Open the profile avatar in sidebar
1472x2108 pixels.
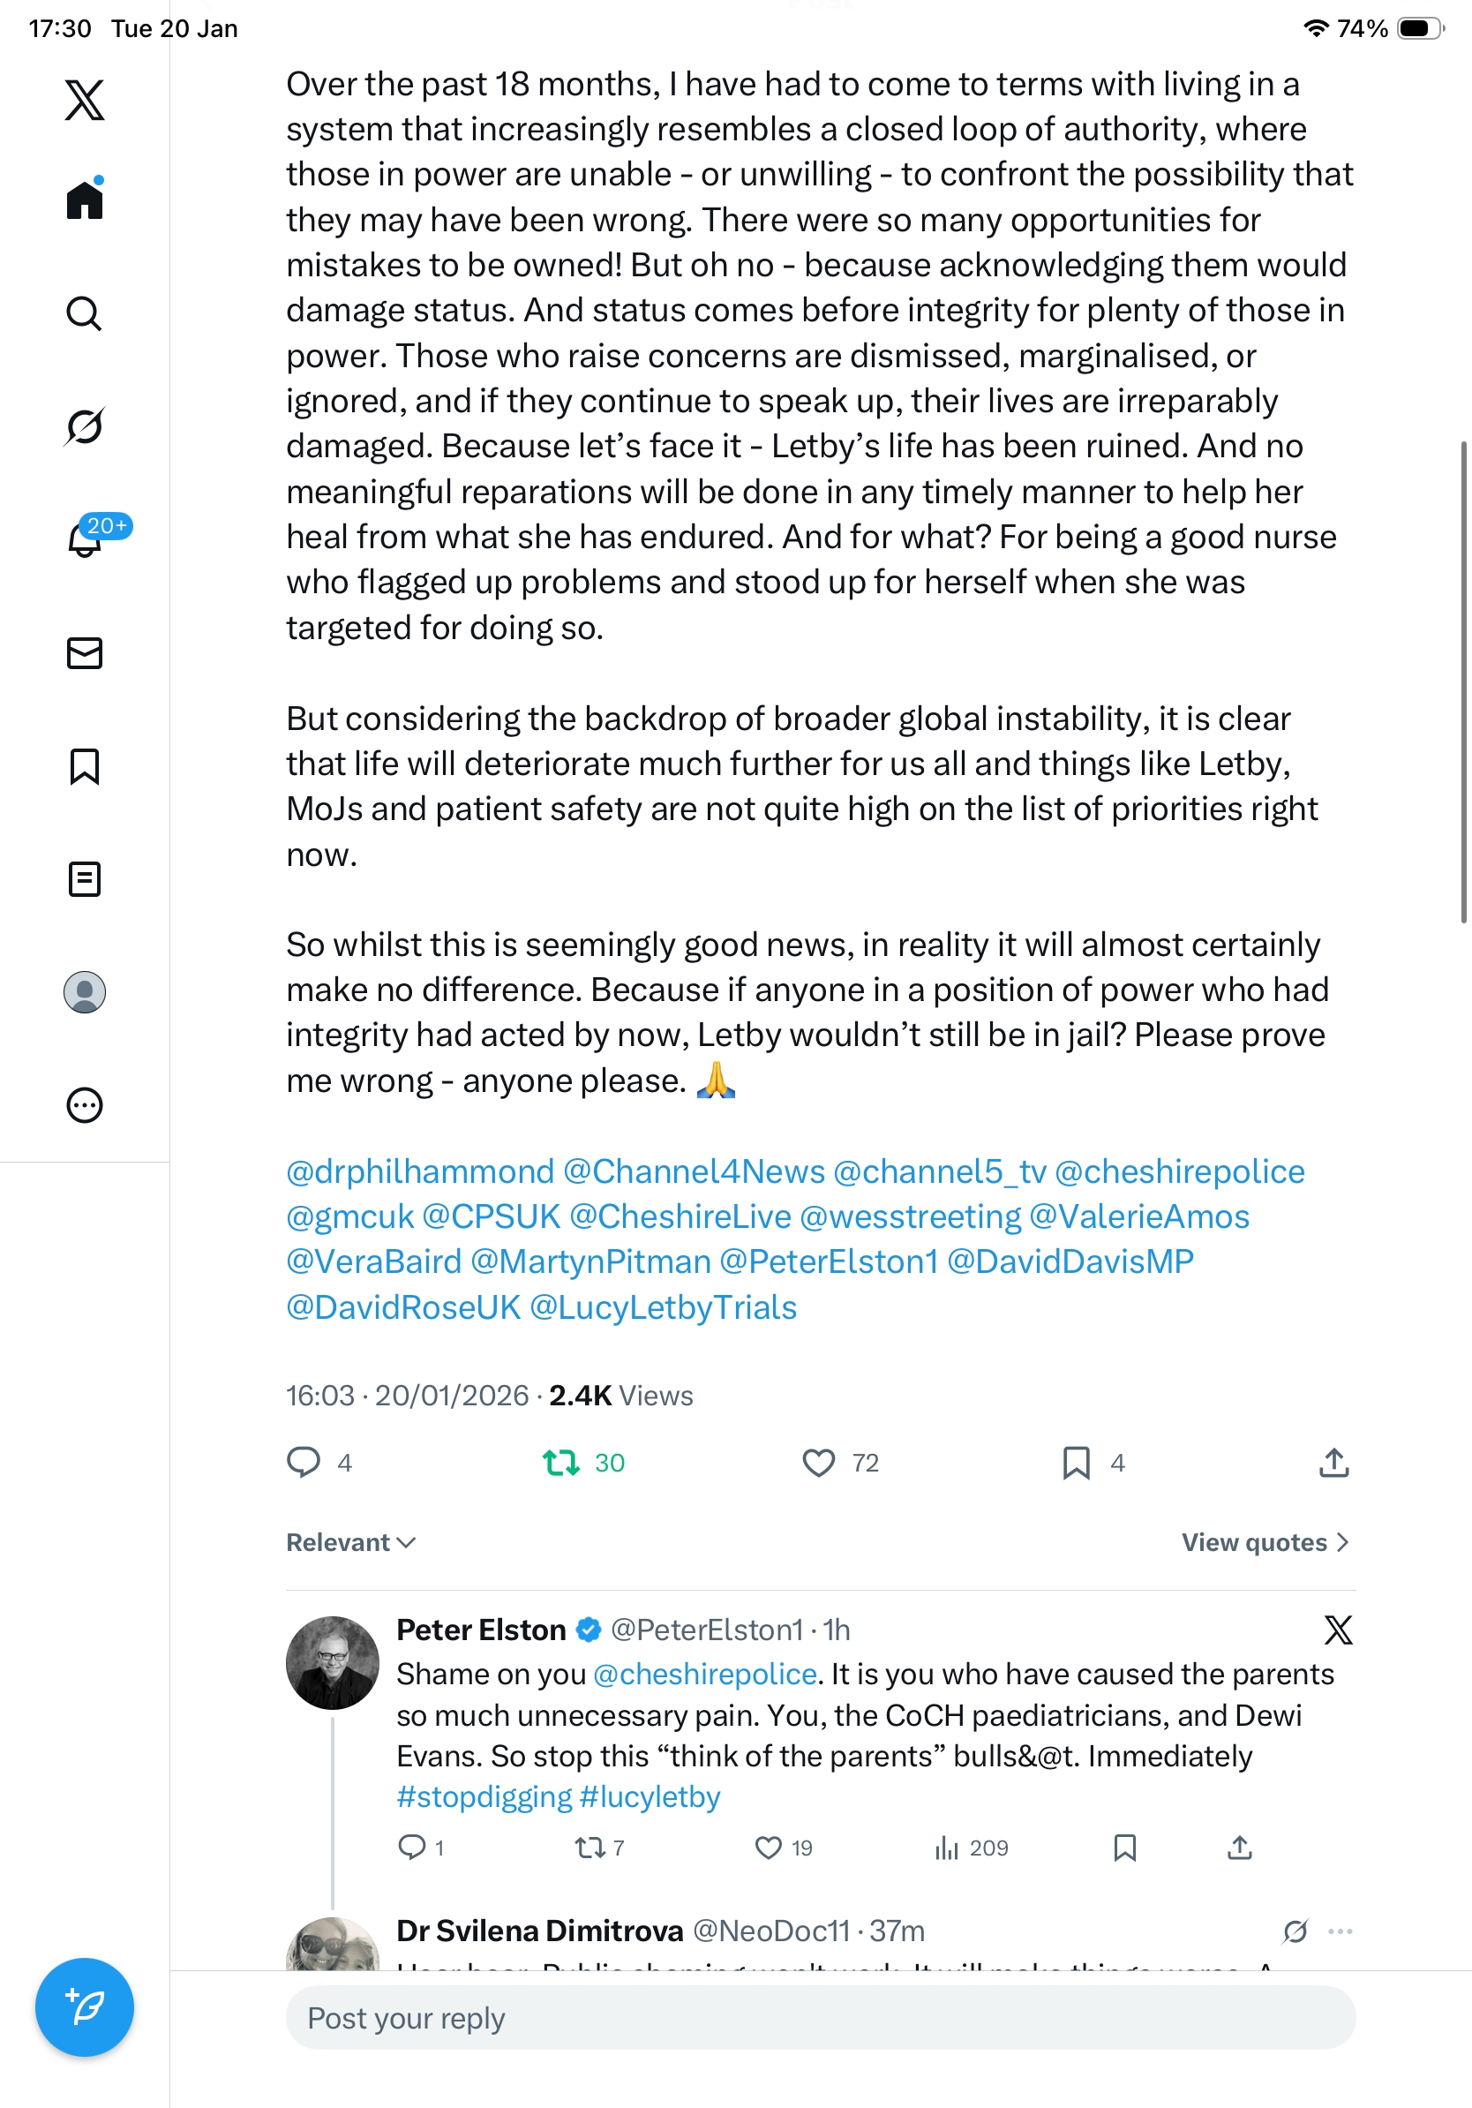[x=85, y=991]
